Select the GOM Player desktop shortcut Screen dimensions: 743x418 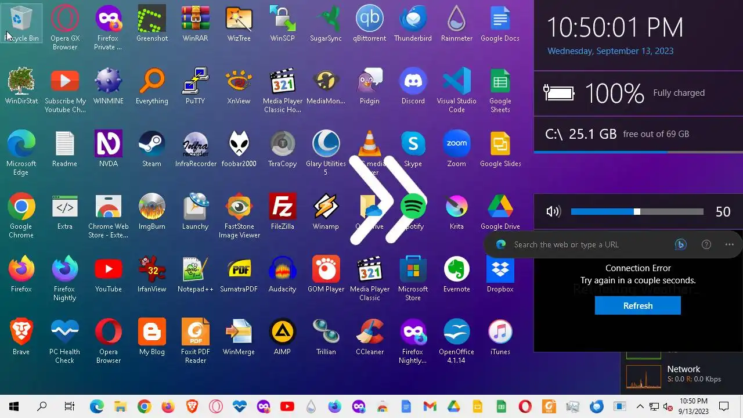click(x=326, y=274)
